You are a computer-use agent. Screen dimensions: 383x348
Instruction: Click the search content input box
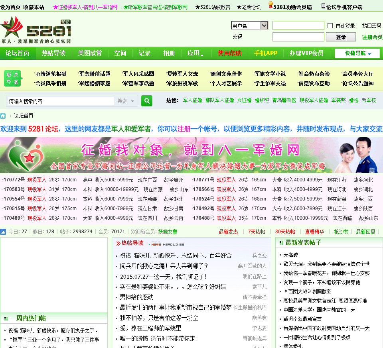[x=60, y=101]
